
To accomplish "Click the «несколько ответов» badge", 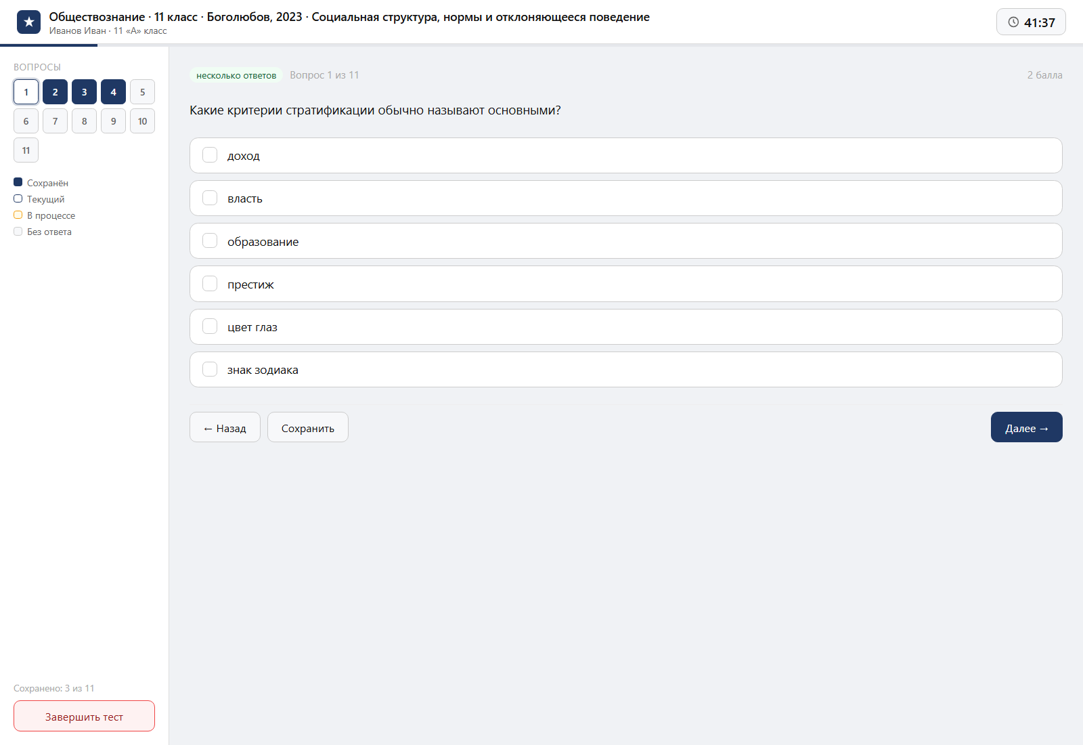I will 236,75.
